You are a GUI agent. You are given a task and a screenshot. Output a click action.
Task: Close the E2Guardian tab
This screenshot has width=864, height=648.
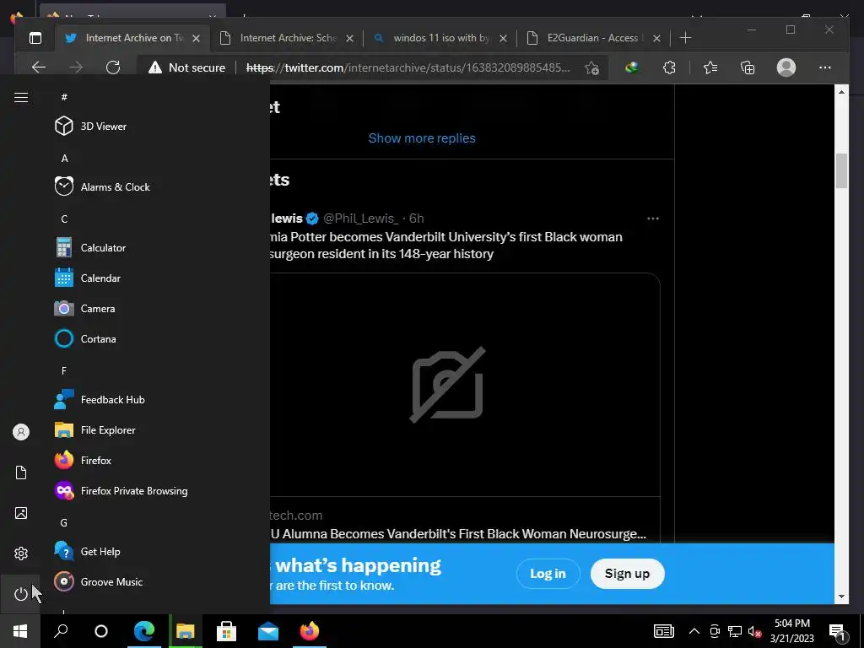click(656, 39)
